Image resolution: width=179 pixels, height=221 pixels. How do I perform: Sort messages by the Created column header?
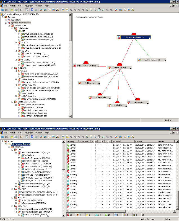146,141
